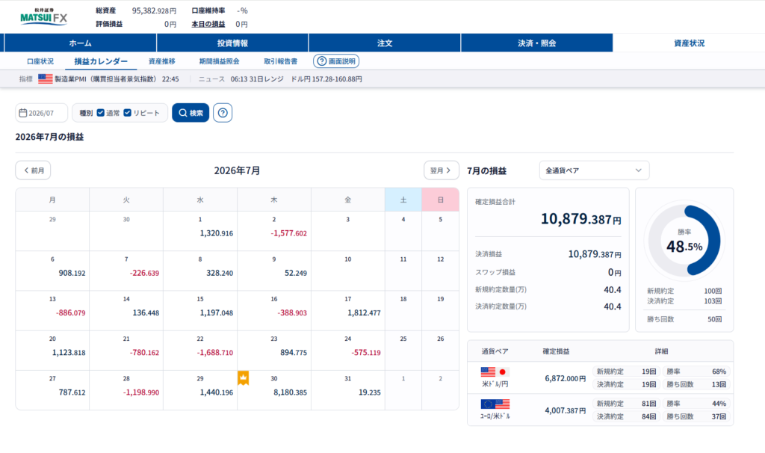This screenshot has width=765, height=453.
Task: Click USD/JPY realized profit 6,872.000円
Action: 565,378
